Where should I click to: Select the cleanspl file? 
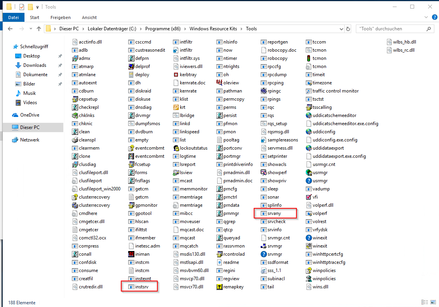pyautogui.click(x=84, y=140)
